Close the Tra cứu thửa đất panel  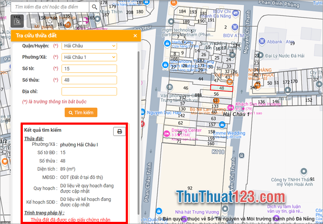[135, 36]
